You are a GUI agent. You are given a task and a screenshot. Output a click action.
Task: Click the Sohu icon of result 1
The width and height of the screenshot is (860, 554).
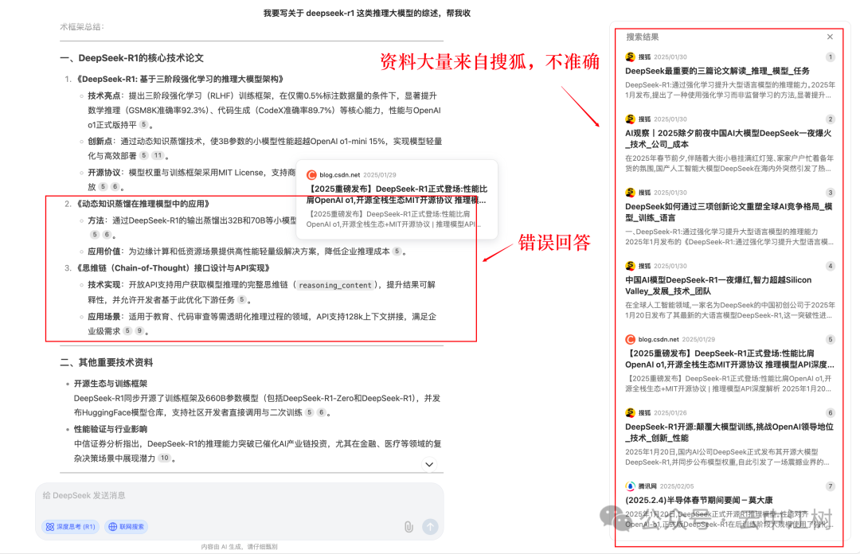(630, 57)
